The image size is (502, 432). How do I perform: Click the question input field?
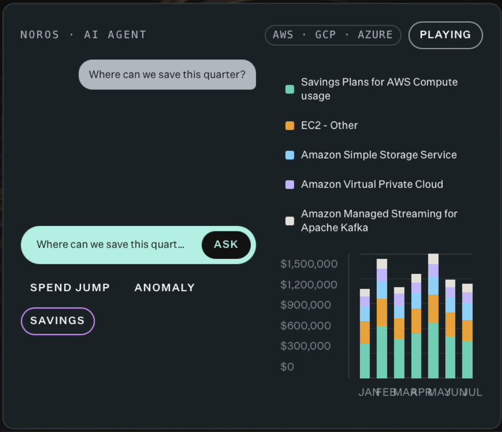[110, 245]
